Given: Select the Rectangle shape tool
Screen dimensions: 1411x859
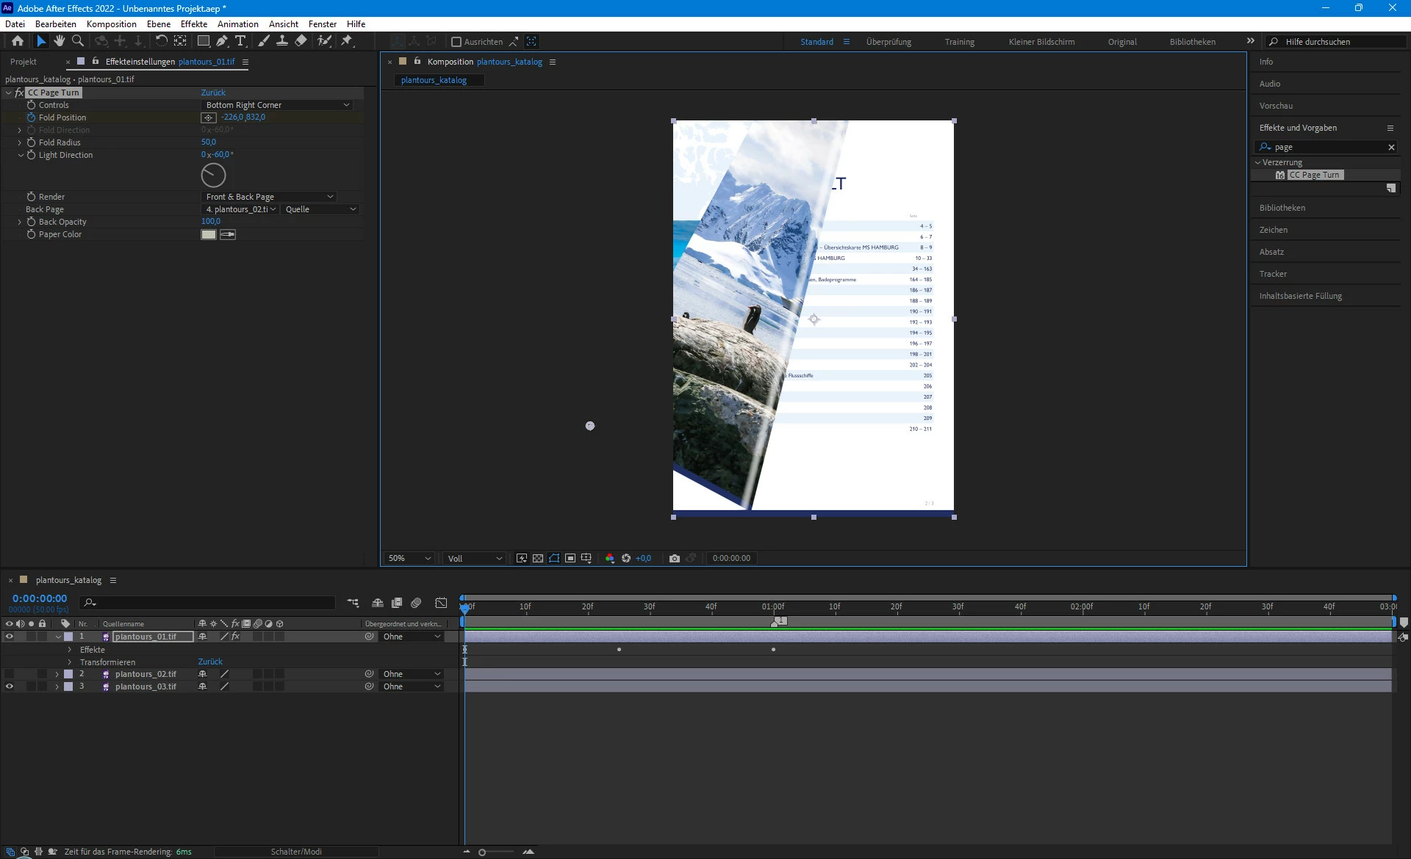Looking at the screenshot, I should point(204,41).
